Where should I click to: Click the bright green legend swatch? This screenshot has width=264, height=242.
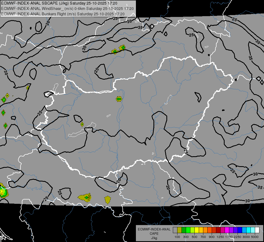[188, 230]
